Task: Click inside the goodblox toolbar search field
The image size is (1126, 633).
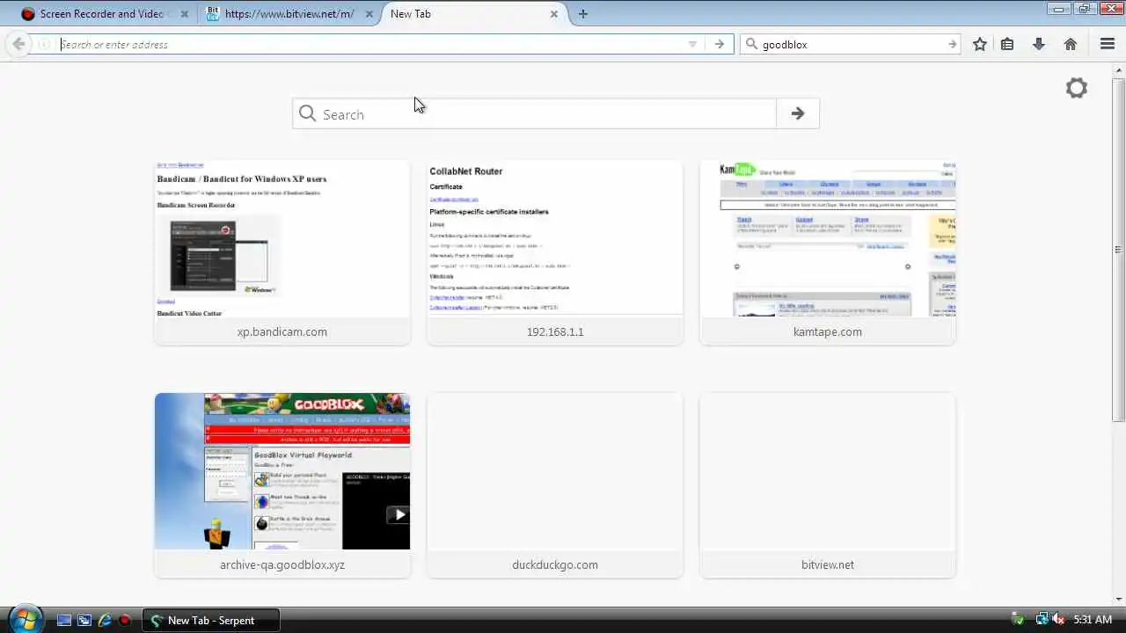Action: point(852,44)
